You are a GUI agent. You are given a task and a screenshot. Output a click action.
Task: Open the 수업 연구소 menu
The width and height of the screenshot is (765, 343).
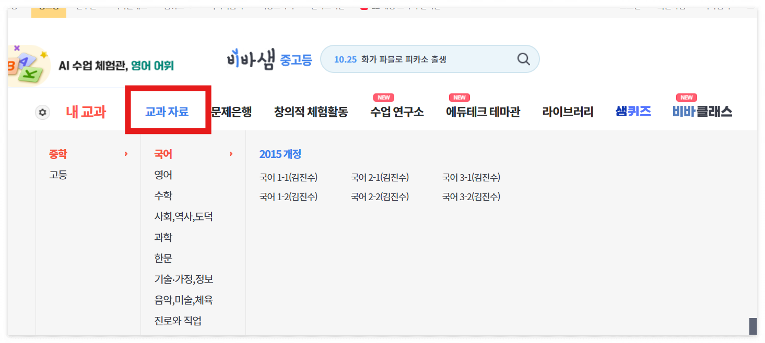[396, 111]
